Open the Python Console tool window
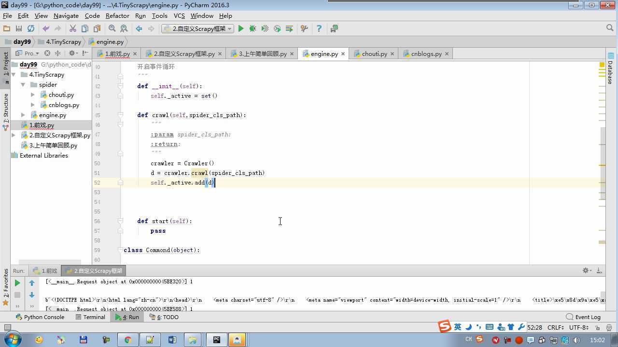 (40, 317)
